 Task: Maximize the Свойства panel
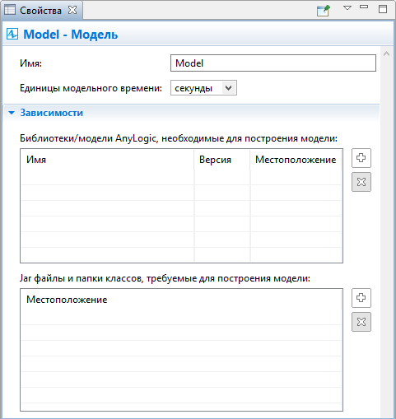(x=383, y=9)
